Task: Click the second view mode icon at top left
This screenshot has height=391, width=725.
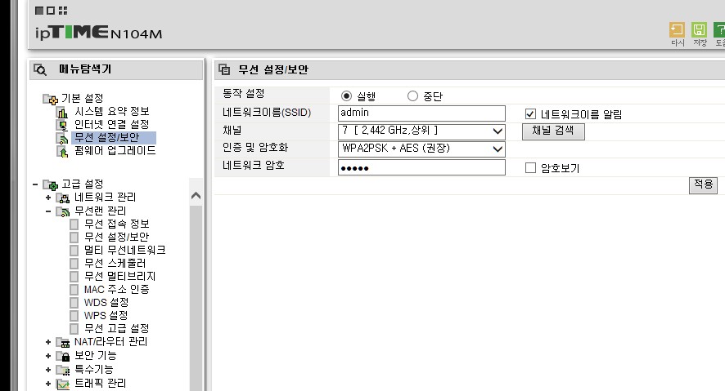Action: [x=51, y=10]
